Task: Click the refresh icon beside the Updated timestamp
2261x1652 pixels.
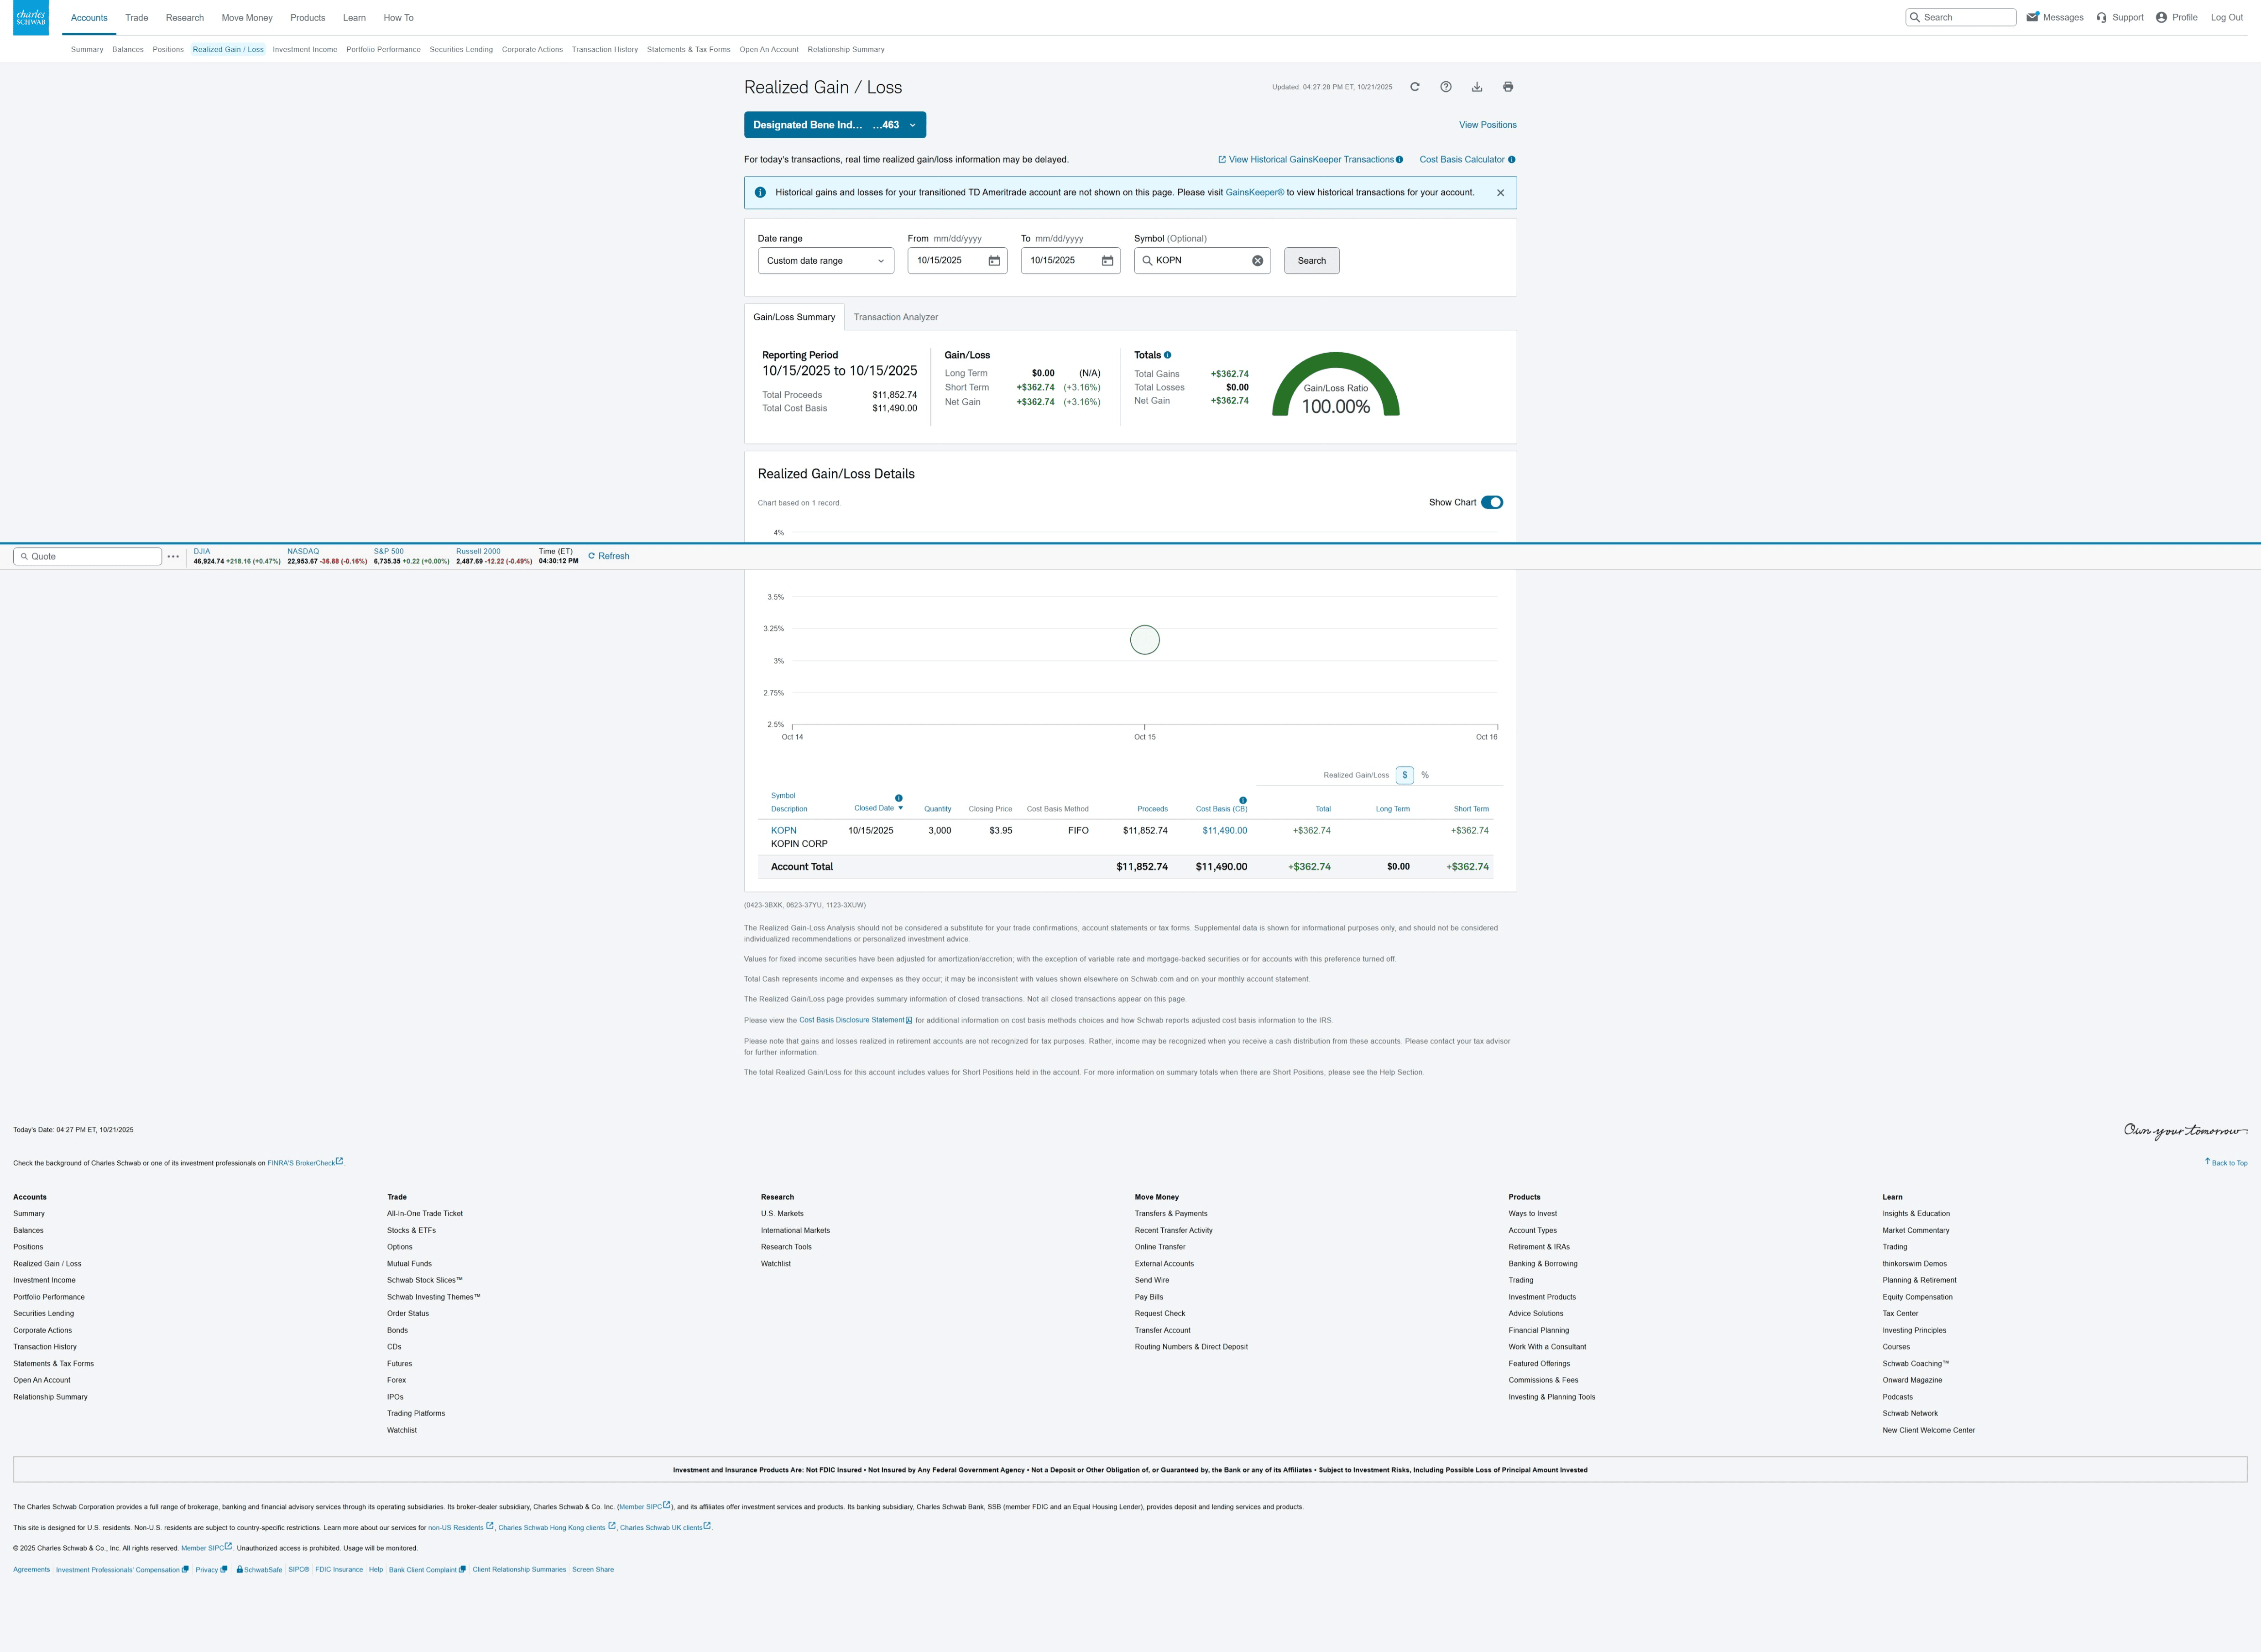Action: (1414, 87)
